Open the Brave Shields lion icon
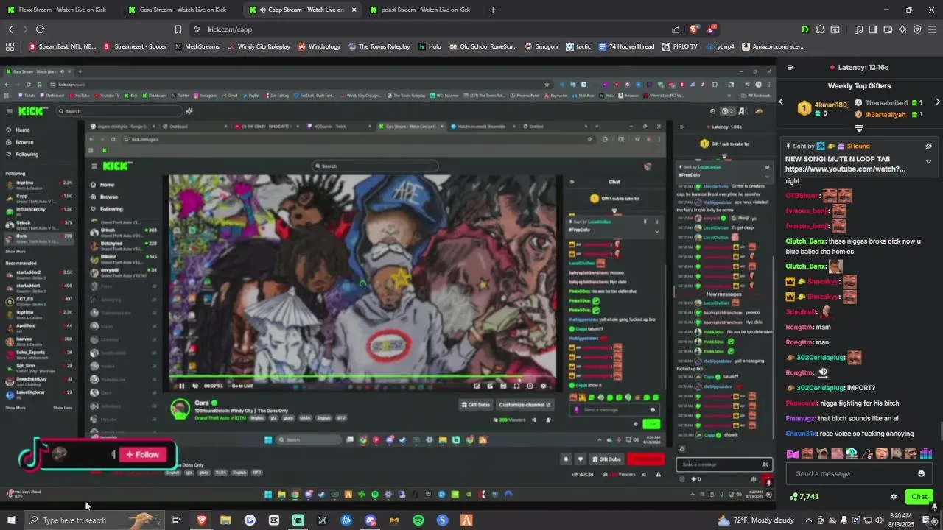943x530 pixels. (694, 29)
